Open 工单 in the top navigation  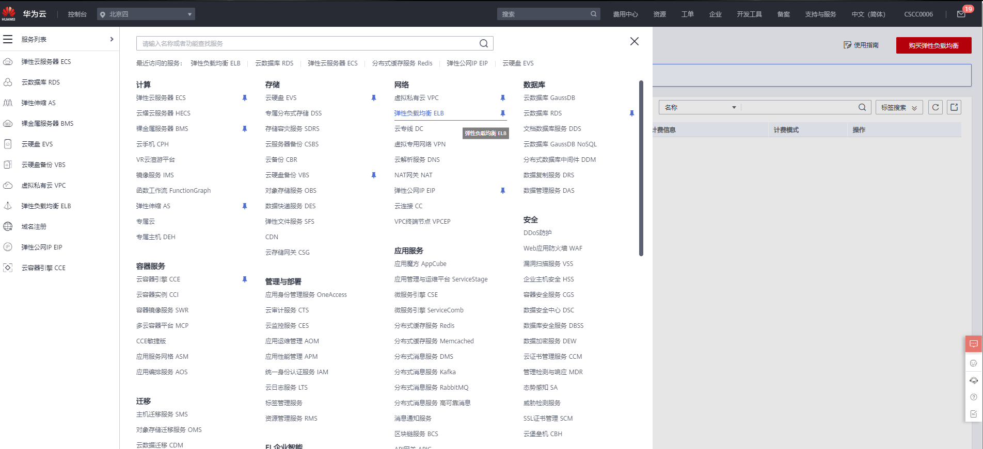688,14
